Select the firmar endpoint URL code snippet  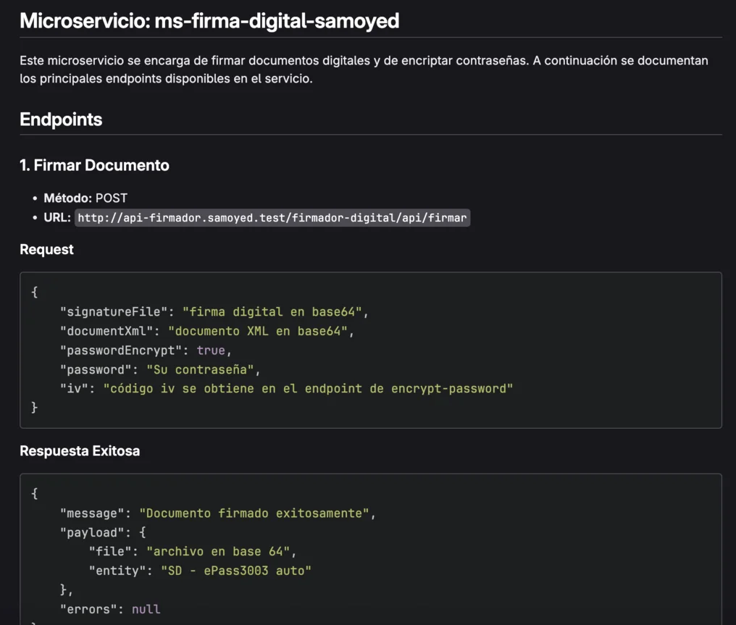point(272,217)
